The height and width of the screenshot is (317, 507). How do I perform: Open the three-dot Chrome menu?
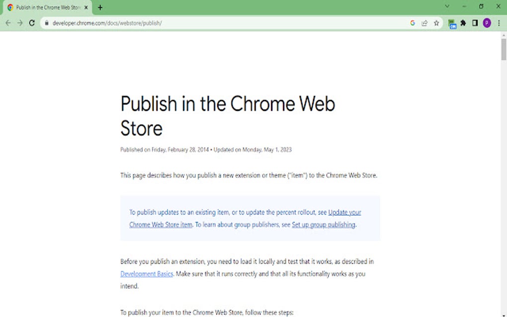point(499,23)
